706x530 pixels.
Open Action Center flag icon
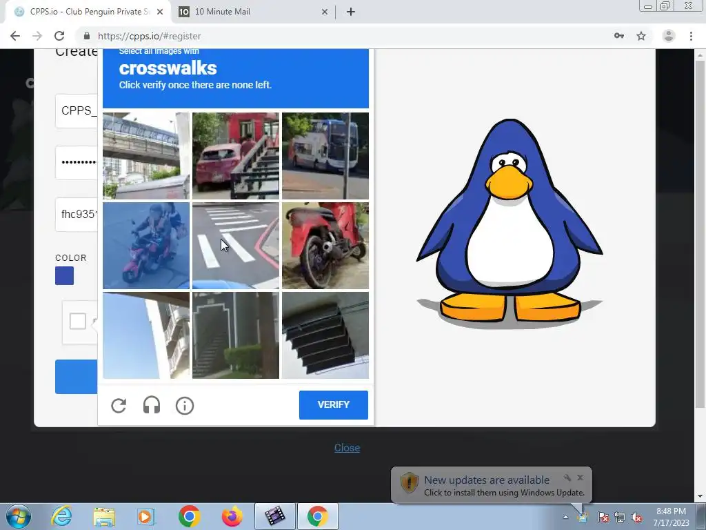pyautogui.click(x=603, y=517)
